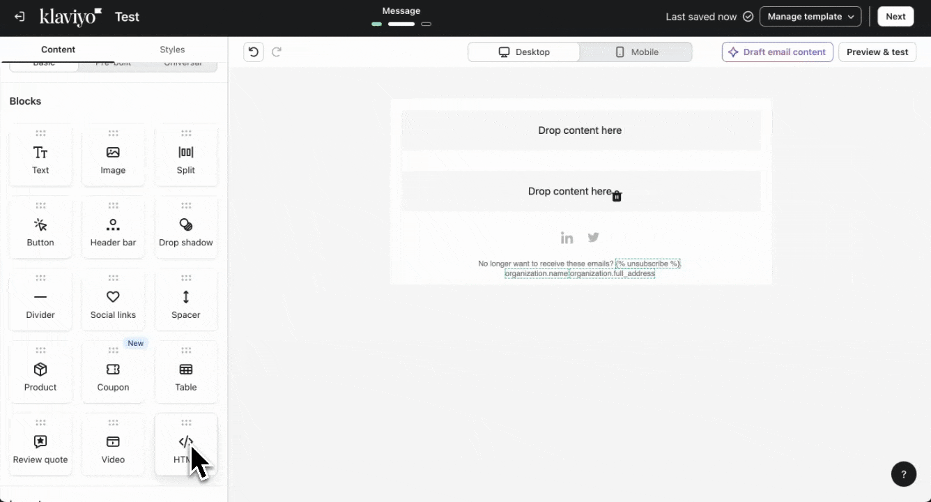Switch preview to Mobile view
Viewport: 931px width, 502px height.
(x=636, y=52)
